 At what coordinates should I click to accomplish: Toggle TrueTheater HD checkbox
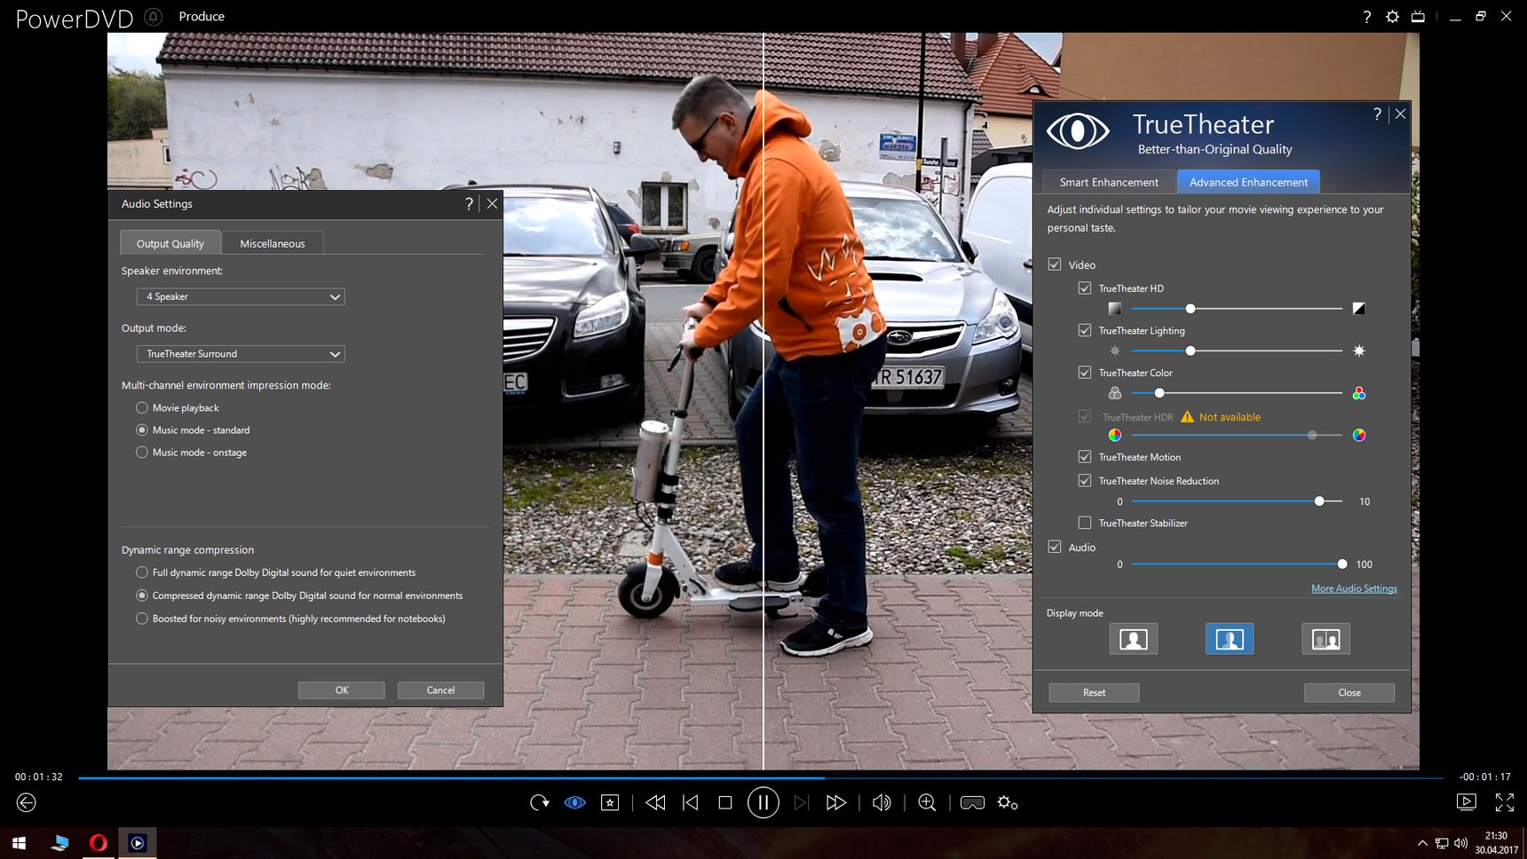pyautogui.click(x=1085, y=288)
